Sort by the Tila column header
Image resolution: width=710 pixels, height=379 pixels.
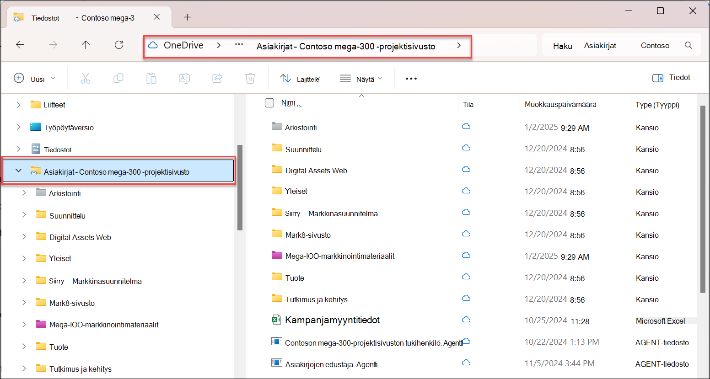click(x=468, y=105)
